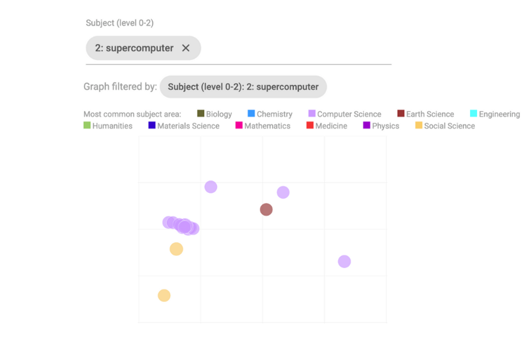The height and width of the screenshot is (352, 526).
Task: Click the Physics legend color swatch
Action: click(367, 125)
